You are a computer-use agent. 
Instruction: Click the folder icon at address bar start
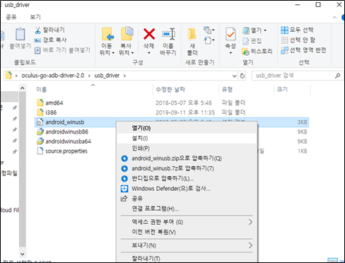pos(8,76)
